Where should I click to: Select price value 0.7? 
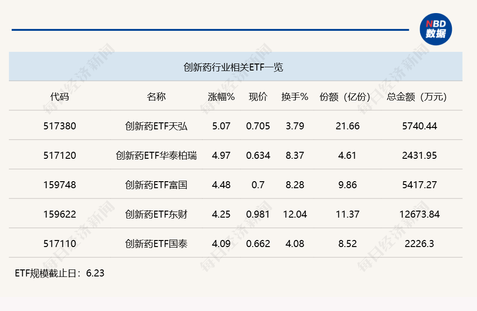258,185
